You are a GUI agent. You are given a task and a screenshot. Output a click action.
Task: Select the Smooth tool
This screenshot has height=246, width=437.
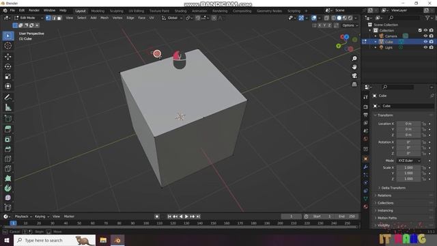click(x=8, y=197)
